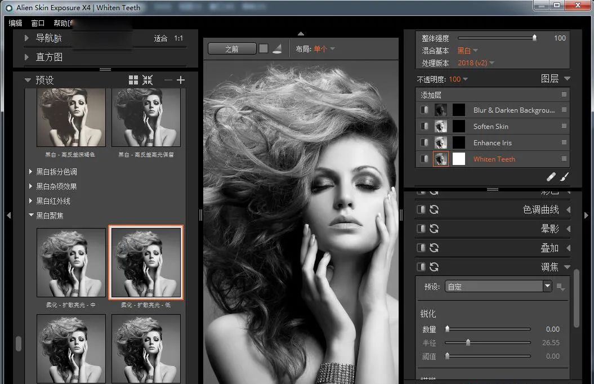Collapse the right panel with edge arrow
This screenshot has height=384, width=594.
click(x=586, y=215)
